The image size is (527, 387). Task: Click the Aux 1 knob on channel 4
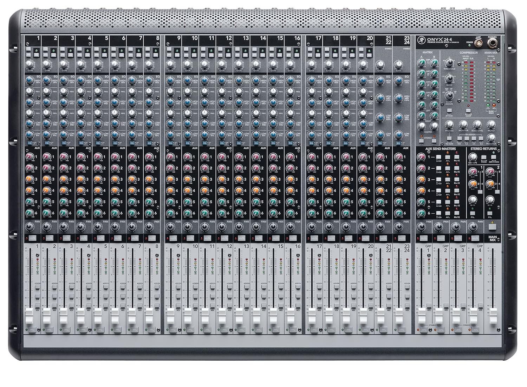point(80,156)
